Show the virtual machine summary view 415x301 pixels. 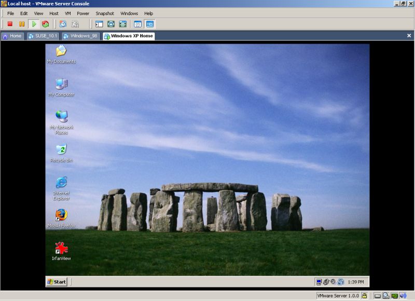(138, 23)
